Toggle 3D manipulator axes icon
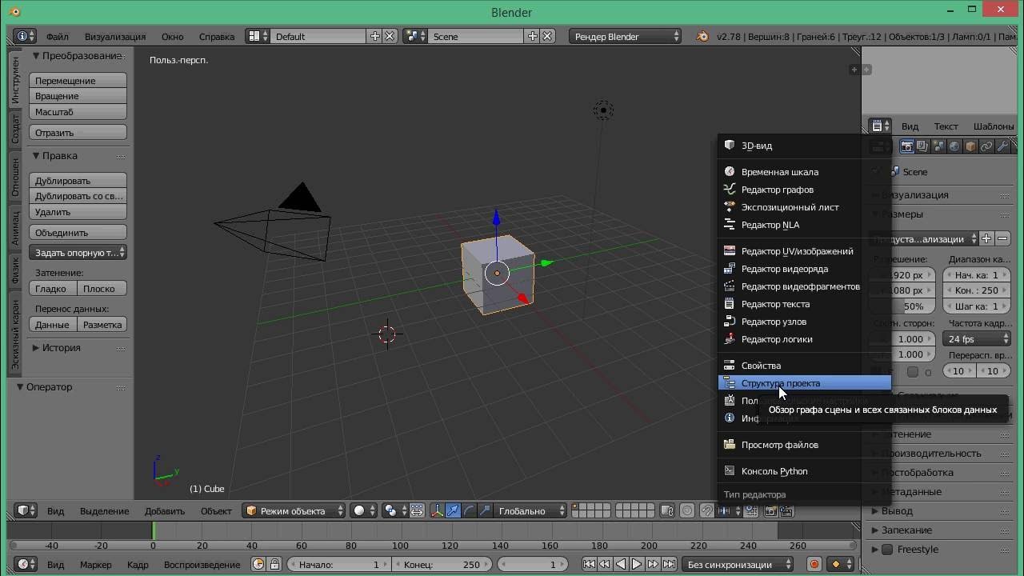Image resolution: width=1024 pixels, height=576 pixels. [438, 511]
